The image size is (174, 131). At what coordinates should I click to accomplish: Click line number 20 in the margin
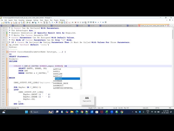tap(3, 66)
